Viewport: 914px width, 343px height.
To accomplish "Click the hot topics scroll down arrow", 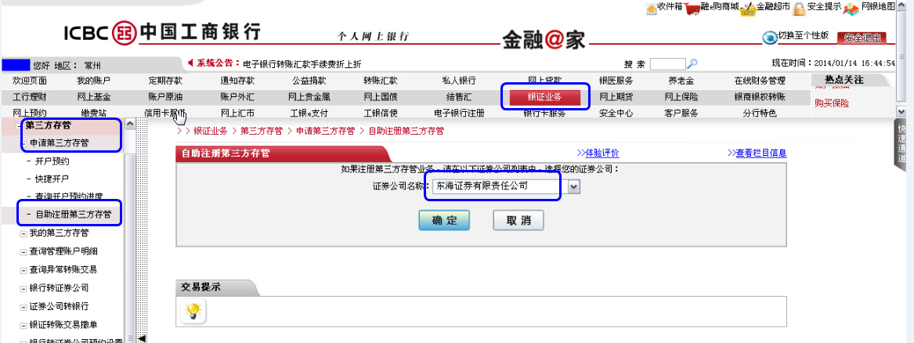I will pyautogui.click(x=901, y=111).
